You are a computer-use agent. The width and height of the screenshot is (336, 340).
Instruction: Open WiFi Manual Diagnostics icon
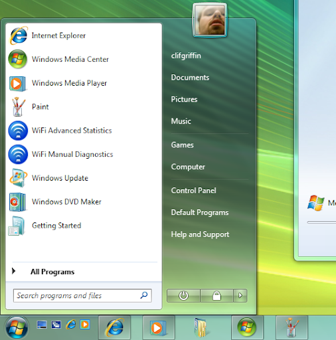tap(18, 154)
